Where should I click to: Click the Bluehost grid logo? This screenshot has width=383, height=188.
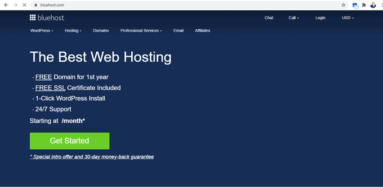tap(47, 18)
